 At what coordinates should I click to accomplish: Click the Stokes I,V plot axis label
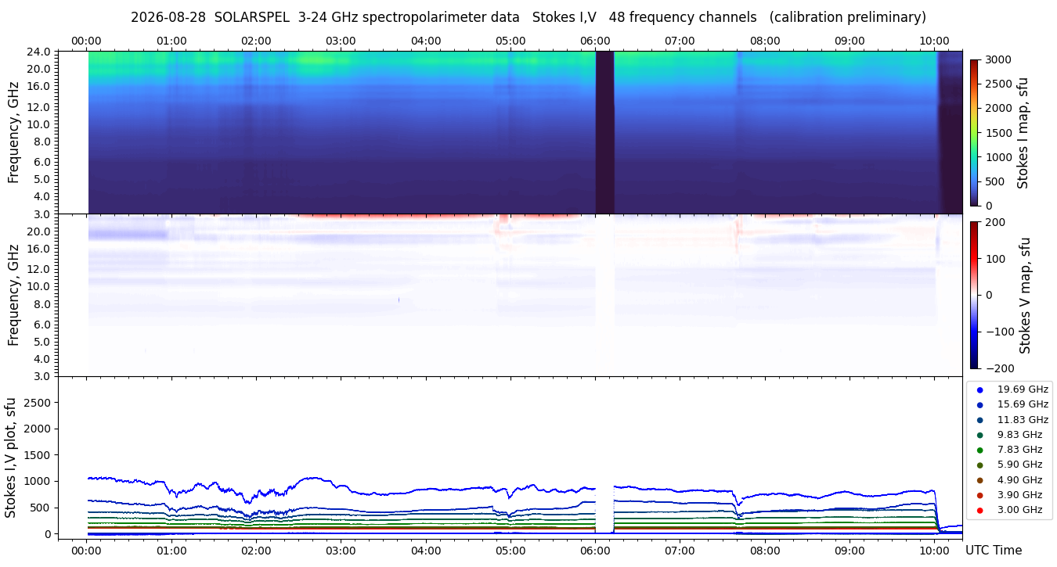click(11, 457)
